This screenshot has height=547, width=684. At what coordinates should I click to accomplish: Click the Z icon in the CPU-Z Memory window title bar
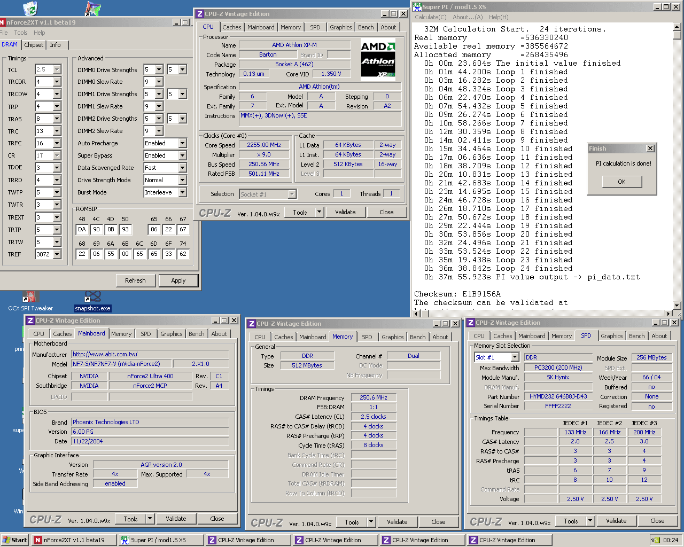[x=252, y=324]
